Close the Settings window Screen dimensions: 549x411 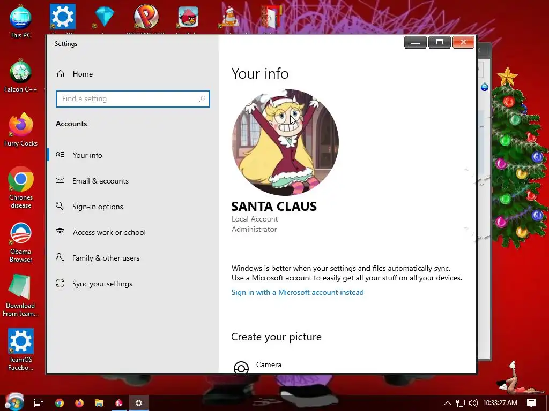463,42
